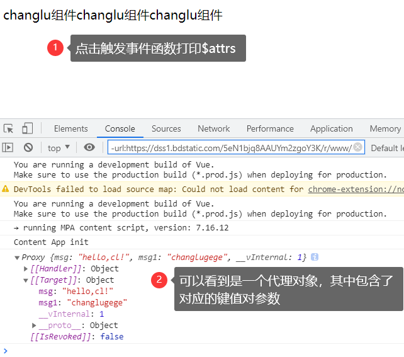Viewport: 404px width, 357px height.
Task: Select the Console tab
Action: tap(120, 128)
